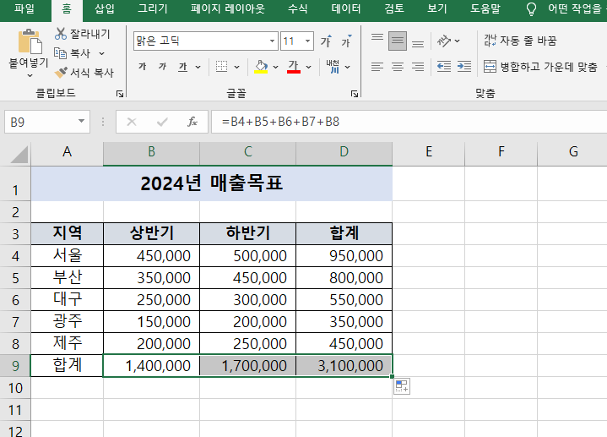Click the text orientation icon
607x437 pixels.
point(443,41)
